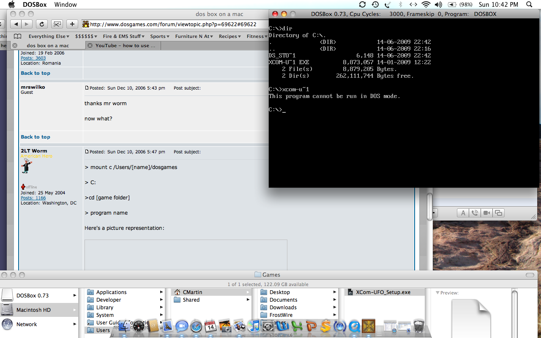Open the Trash in the Dock

418,326
